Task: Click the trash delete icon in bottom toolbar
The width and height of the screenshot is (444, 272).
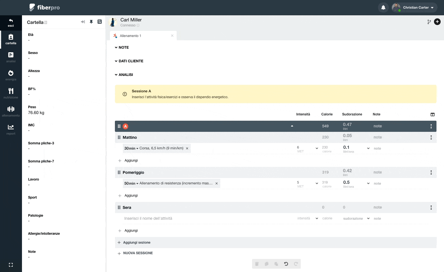Action: (257, 264)
